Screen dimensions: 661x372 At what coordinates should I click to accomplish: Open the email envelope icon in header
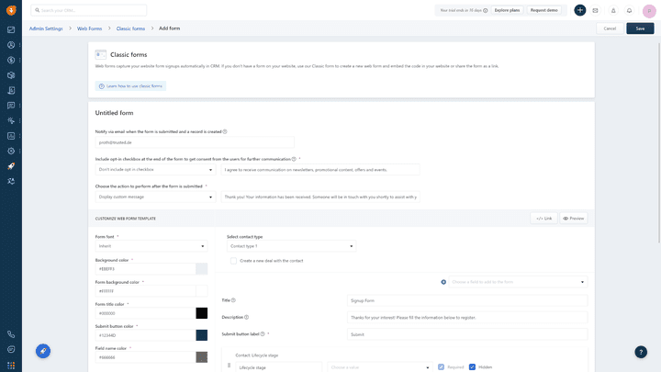(595, 10)
